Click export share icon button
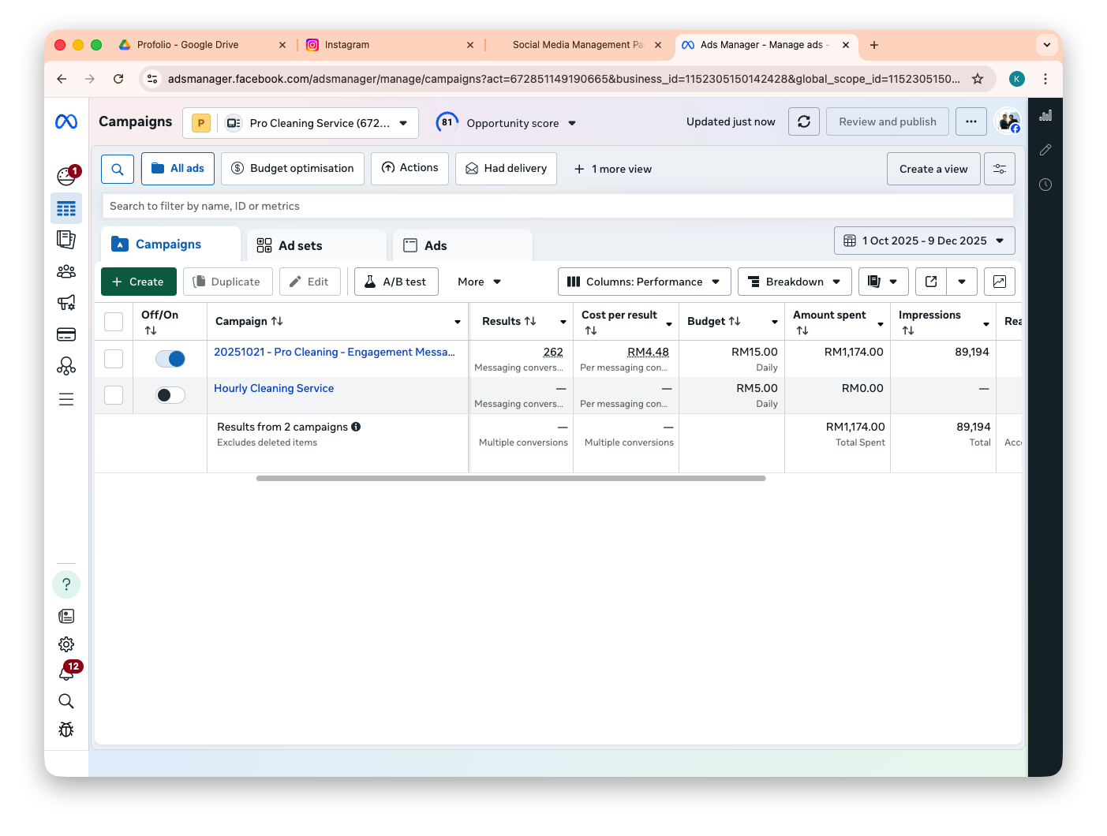 coord(931,282)
